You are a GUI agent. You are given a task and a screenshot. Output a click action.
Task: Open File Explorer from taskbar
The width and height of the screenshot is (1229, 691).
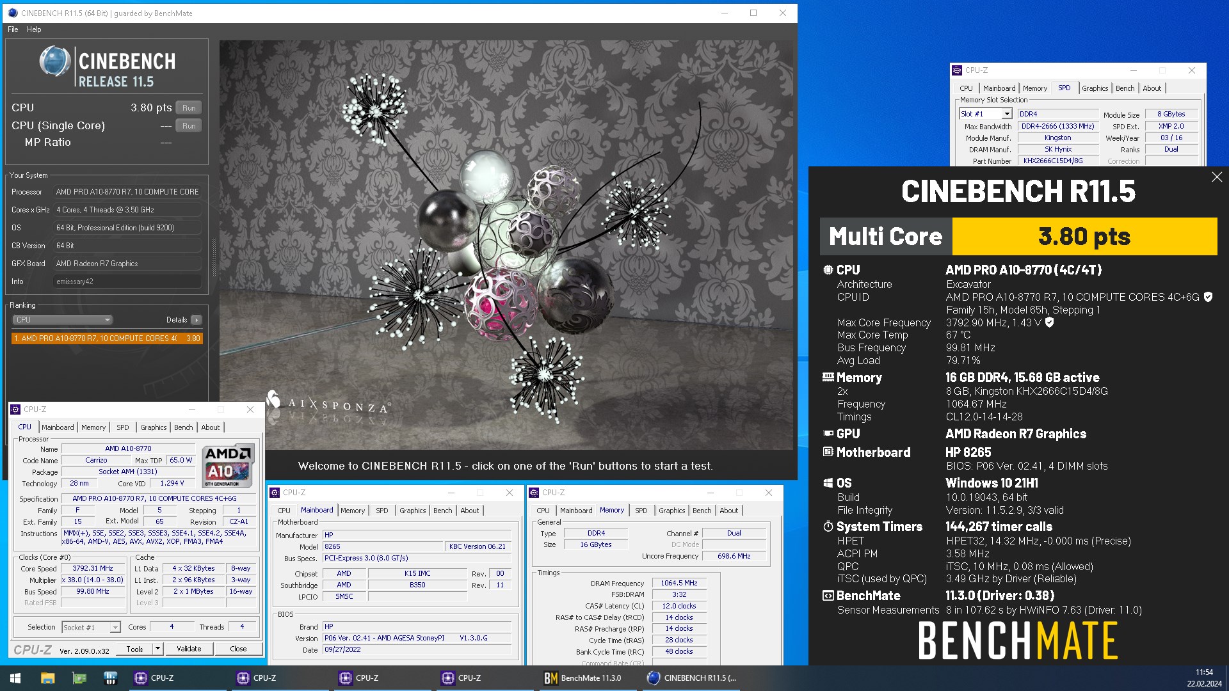coord(47,678)
